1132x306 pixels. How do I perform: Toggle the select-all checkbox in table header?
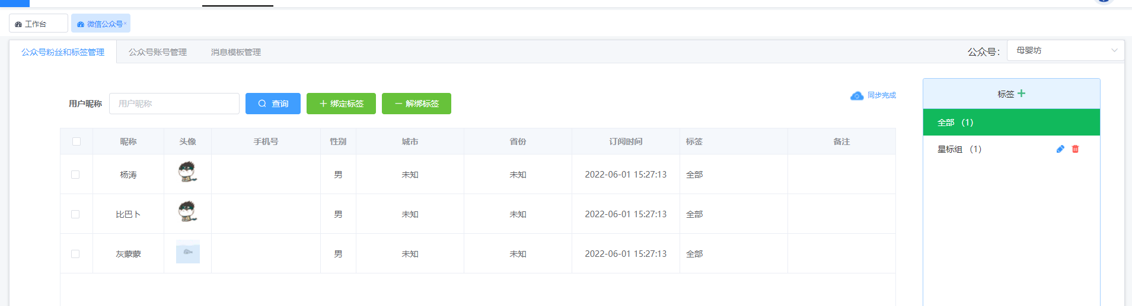[76, 141]
